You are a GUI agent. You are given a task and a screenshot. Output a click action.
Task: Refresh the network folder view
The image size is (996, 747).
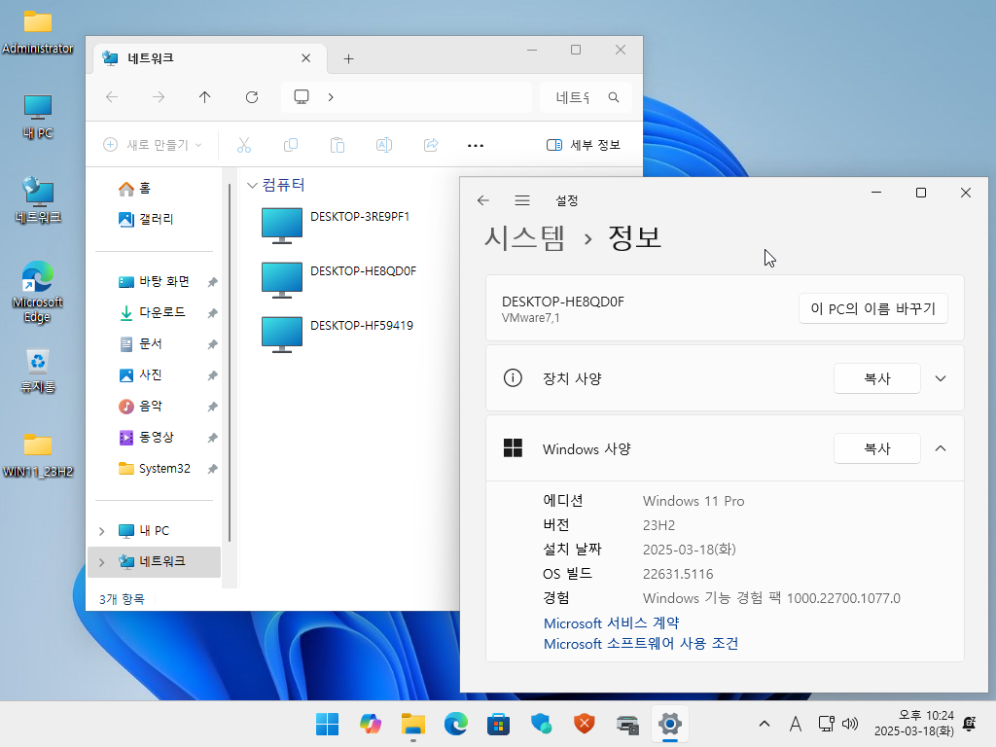tap(252, 97)
